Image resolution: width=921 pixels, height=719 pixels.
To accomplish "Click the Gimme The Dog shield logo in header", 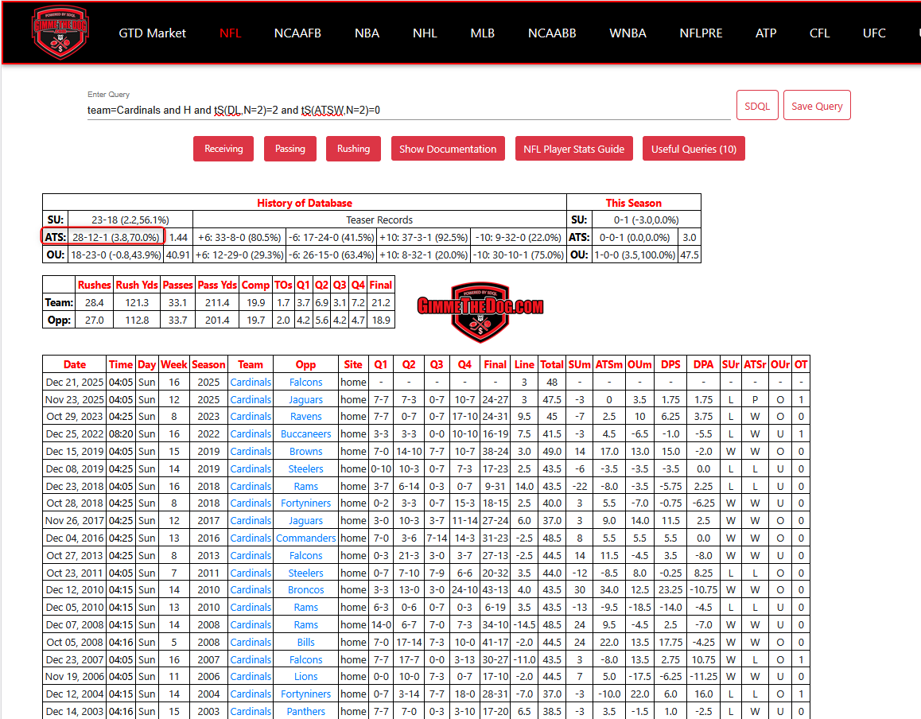I will pyautogui.click(x=60, y=33).
